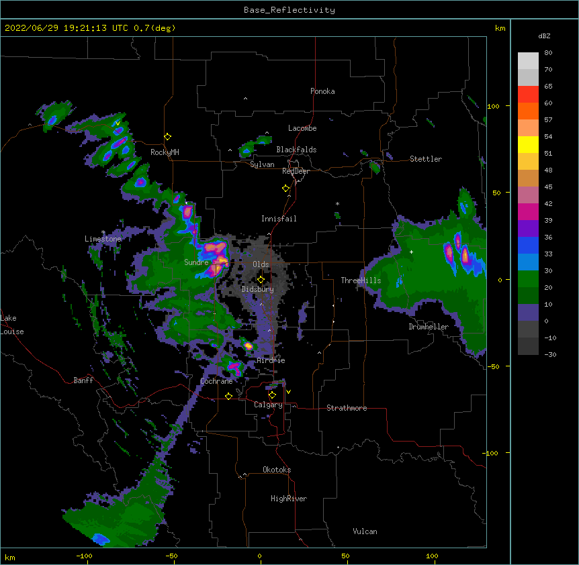Click the RedDeer city label
This screenshot has height=565, width=579.
tap(296, 171)
